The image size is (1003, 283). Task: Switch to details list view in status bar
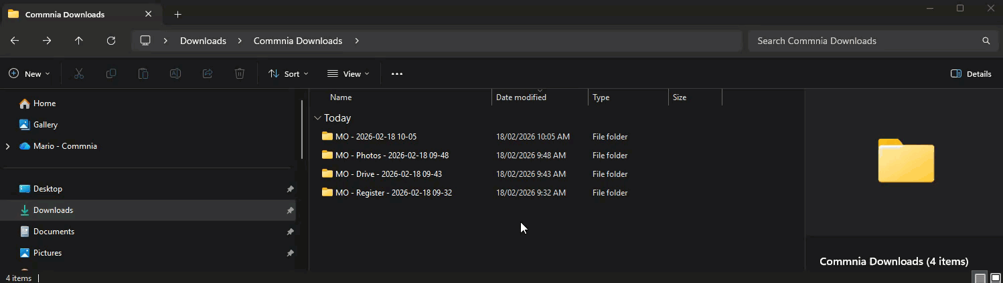pyautogui.click(x=980, y=278)
